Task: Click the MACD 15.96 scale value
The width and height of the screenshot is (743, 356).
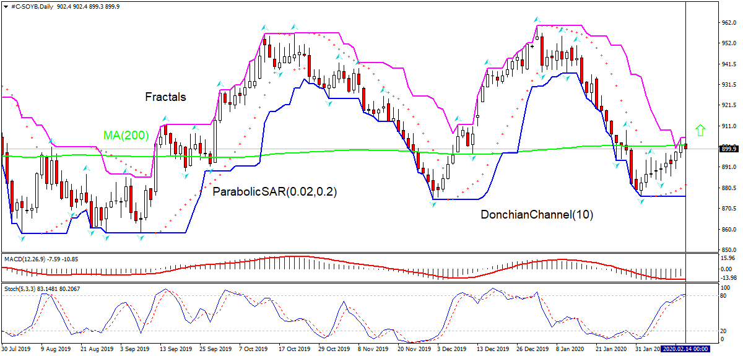Action: (728, 258)
